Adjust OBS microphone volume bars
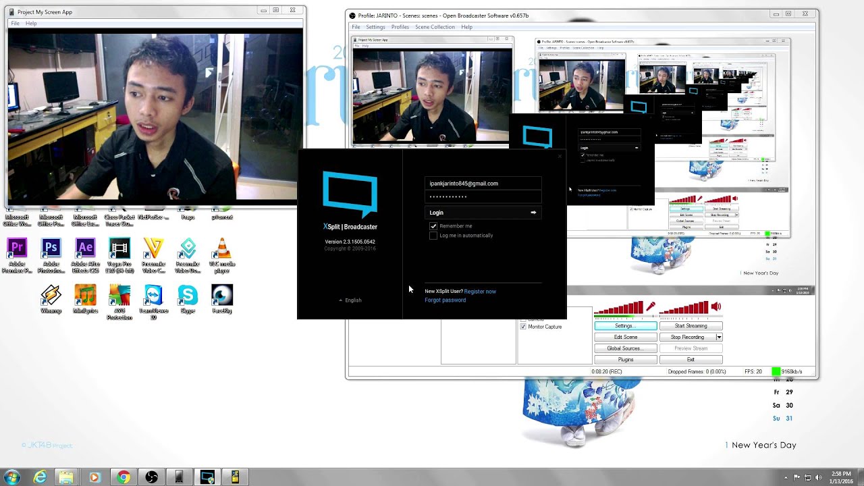864x486 pixels. pyautogui.click(x=618, y=309)
